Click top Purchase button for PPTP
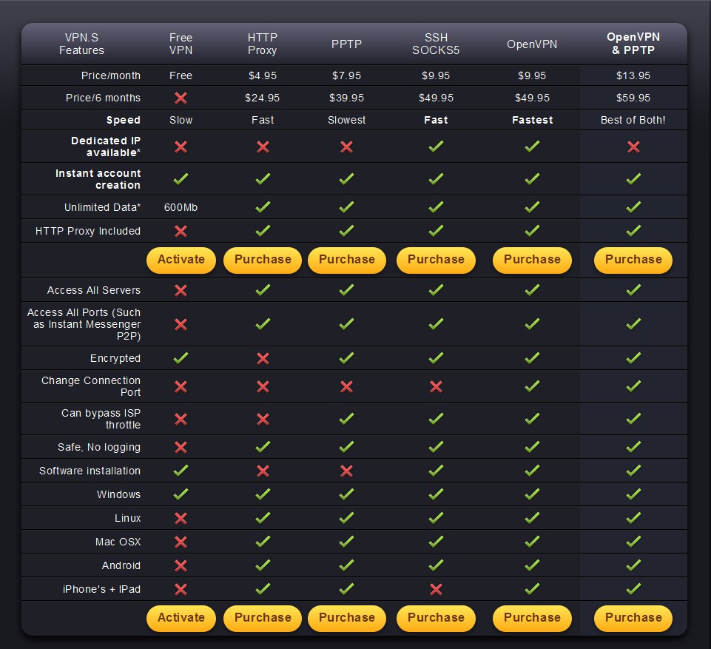 (347, 260)
